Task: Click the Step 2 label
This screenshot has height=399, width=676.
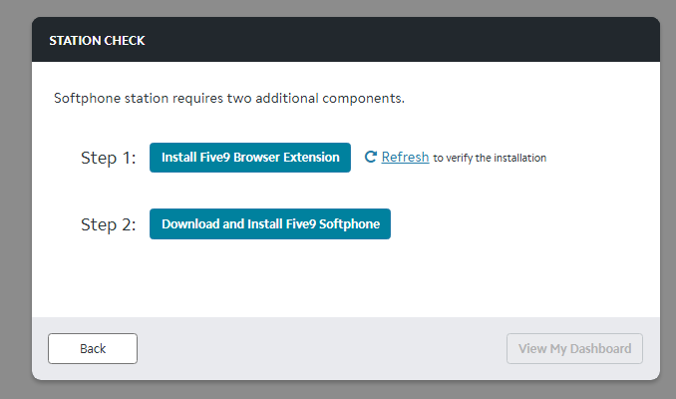Action: tap(108, 224)
